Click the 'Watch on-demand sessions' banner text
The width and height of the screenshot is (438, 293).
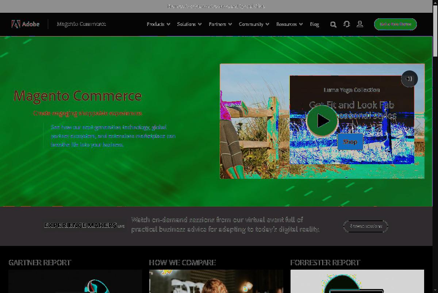[225, 224]
